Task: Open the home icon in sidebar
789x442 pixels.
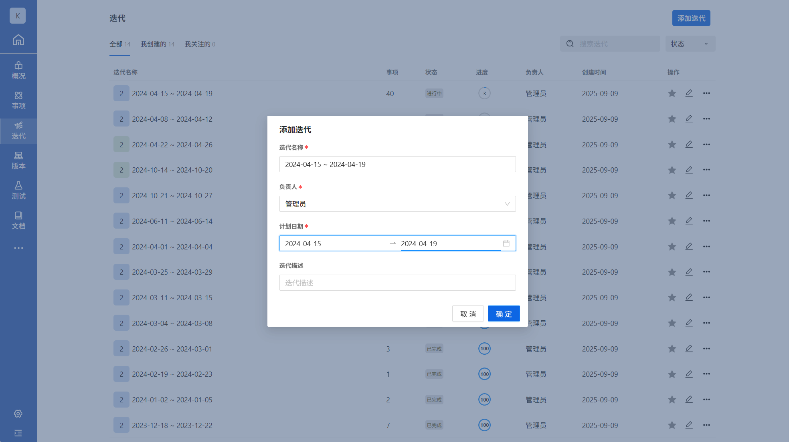Action: coord(18,40)
